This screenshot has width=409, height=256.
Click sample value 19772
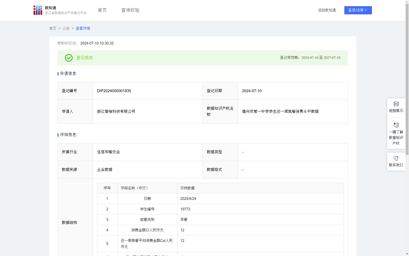[185, 209]
